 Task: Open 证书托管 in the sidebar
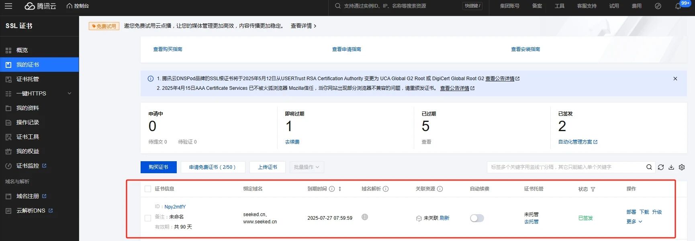pyautogui.click(x=39, y=79)
